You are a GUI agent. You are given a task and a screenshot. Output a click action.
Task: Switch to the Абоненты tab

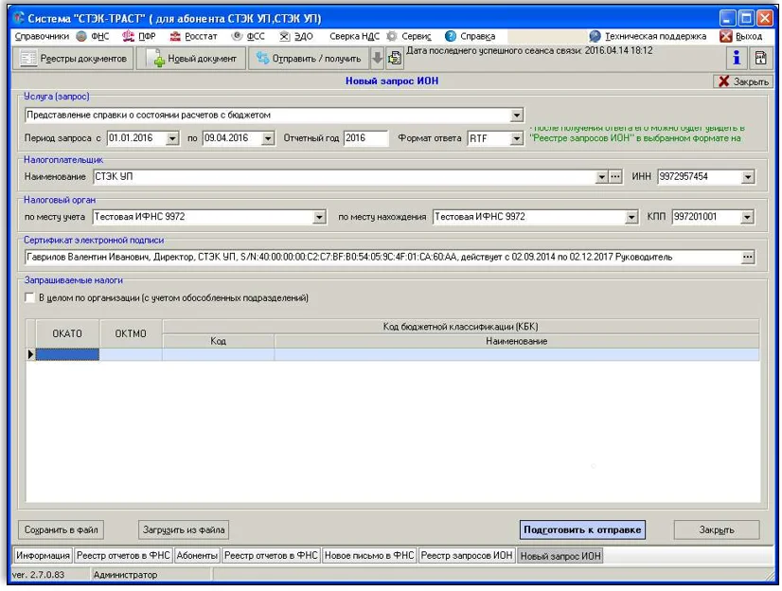197,556
